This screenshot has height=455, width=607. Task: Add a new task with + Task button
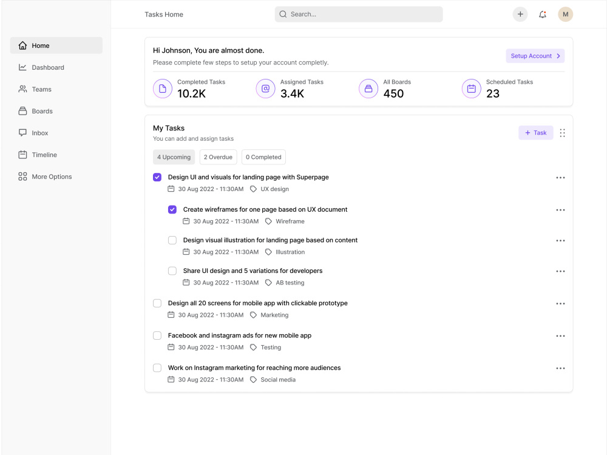click(x=535, y=133)
